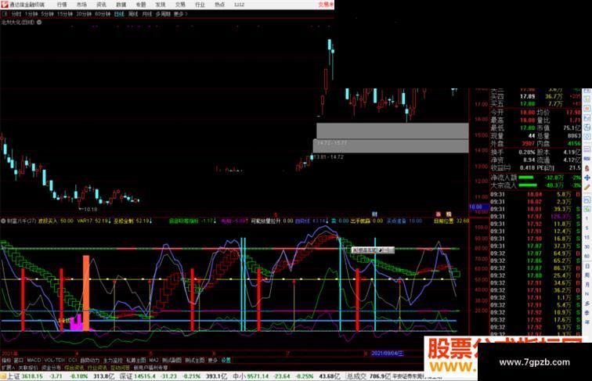Click the 上证 3618.15 index in status bar
Screen dimensions: 592x381
pos(25,376)
